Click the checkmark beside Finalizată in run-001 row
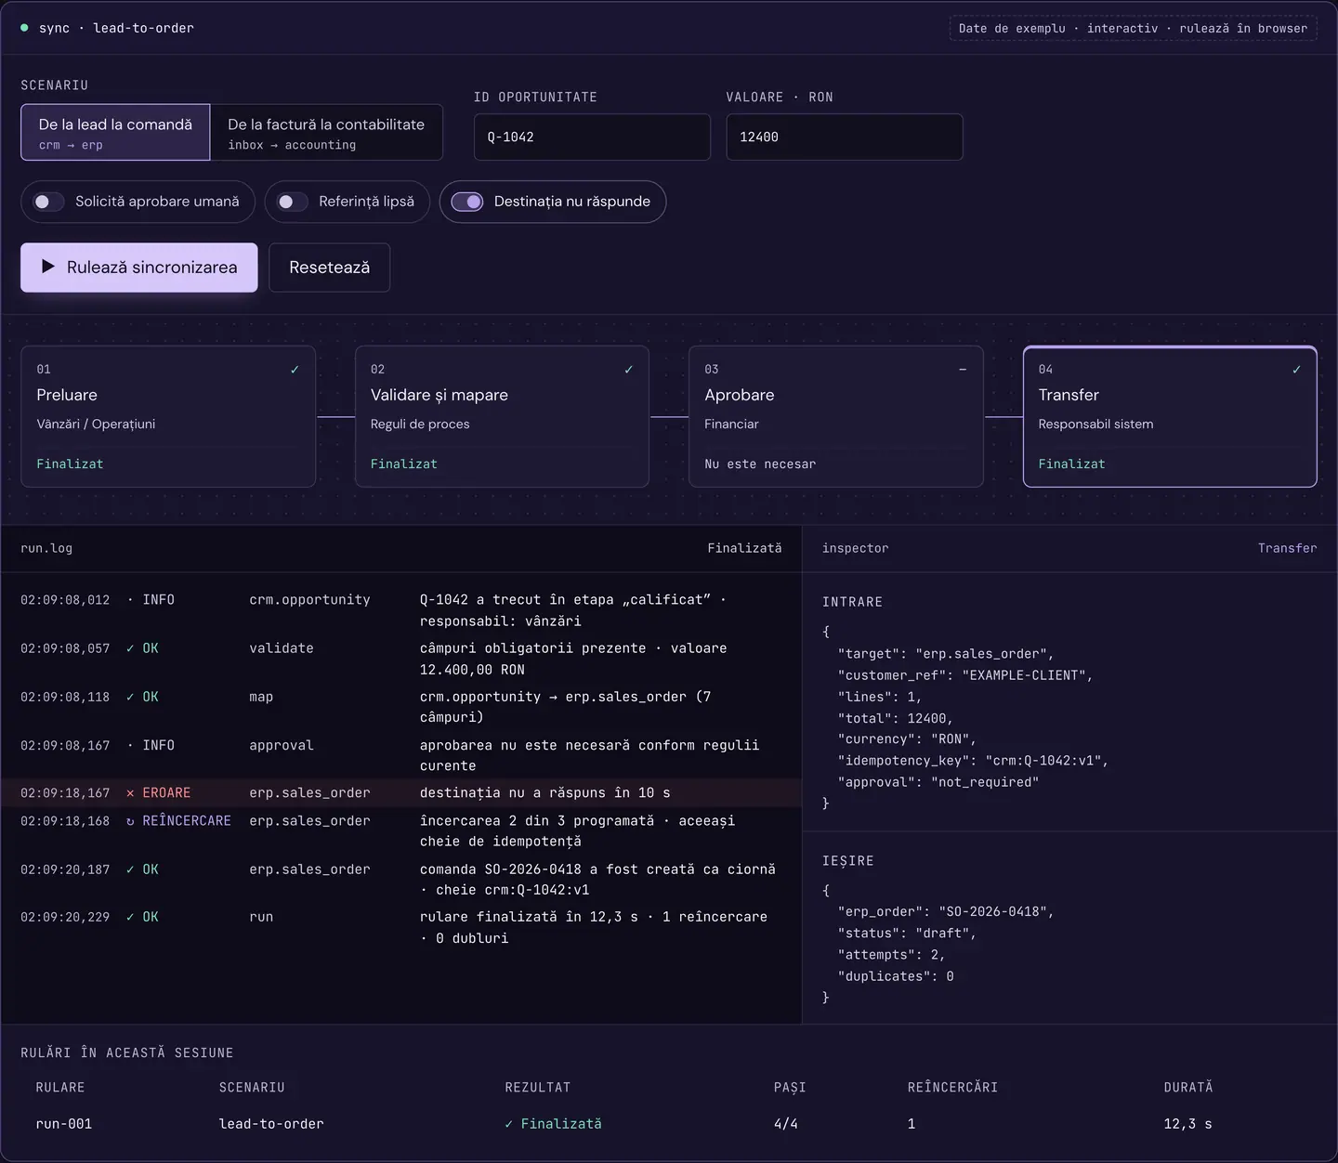The image size is (1338, 1163). [x=509, y=1124]
